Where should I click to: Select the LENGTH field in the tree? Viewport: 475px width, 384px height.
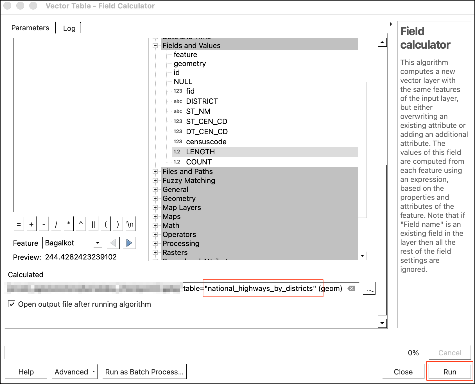coord(200,152)
